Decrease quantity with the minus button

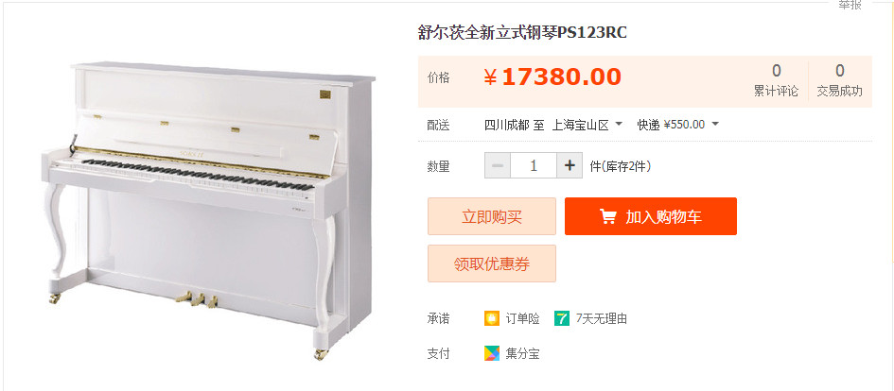coord(498,165)
